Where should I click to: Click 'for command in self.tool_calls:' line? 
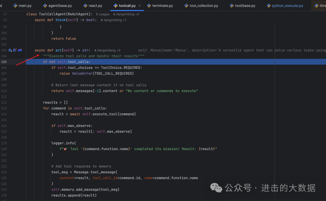tap(75, 108)
